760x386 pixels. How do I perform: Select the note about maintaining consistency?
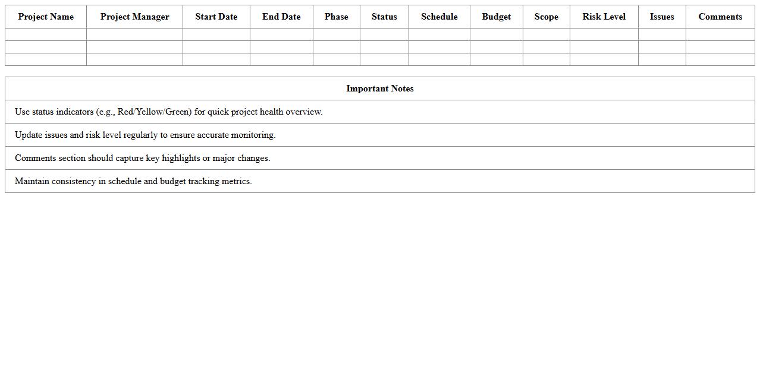[x=133, y=181]
